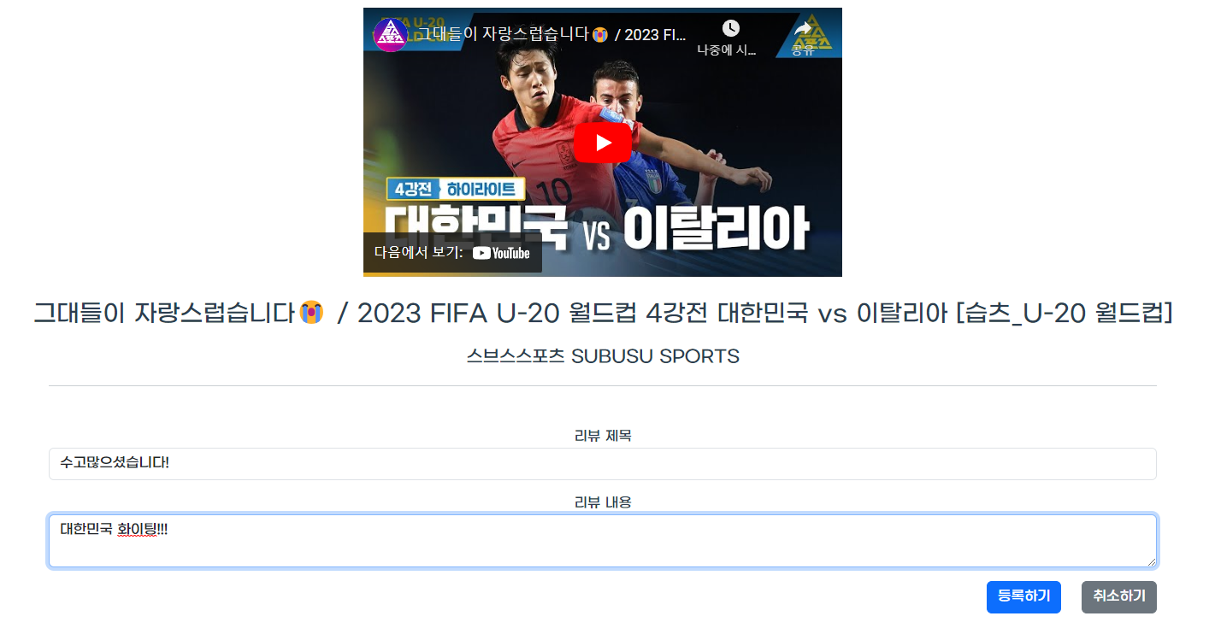Focus the 리뷰 제목 input field
The image size is (1215, 628).
pos(603,464)
